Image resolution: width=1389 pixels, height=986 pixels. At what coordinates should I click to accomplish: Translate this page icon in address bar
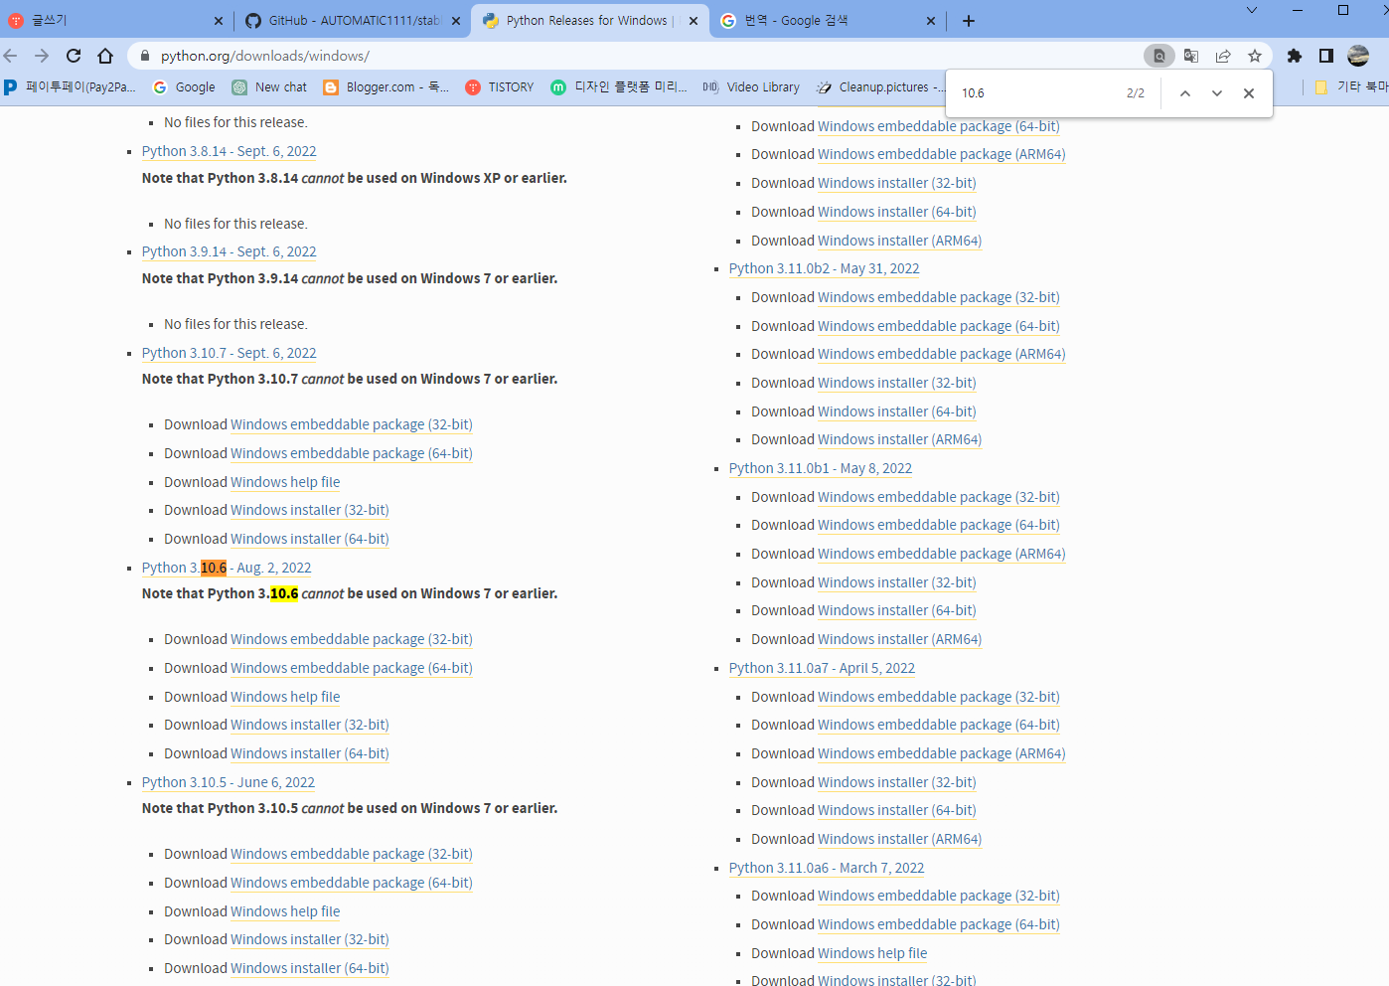[x=1191, y=56]
